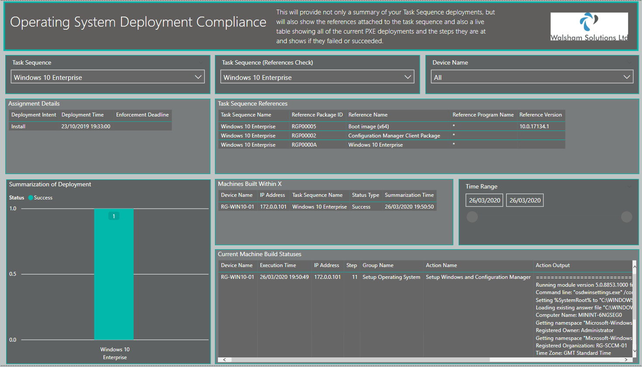Screen dimensions: 642x367
Task: Grab the right Time Range slider handle
Action: [627, 217]
